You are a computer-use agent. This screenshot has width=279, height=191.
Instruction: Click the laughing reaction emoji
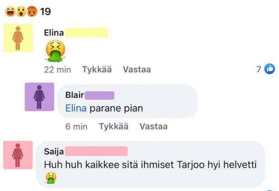tap(10, 11)
